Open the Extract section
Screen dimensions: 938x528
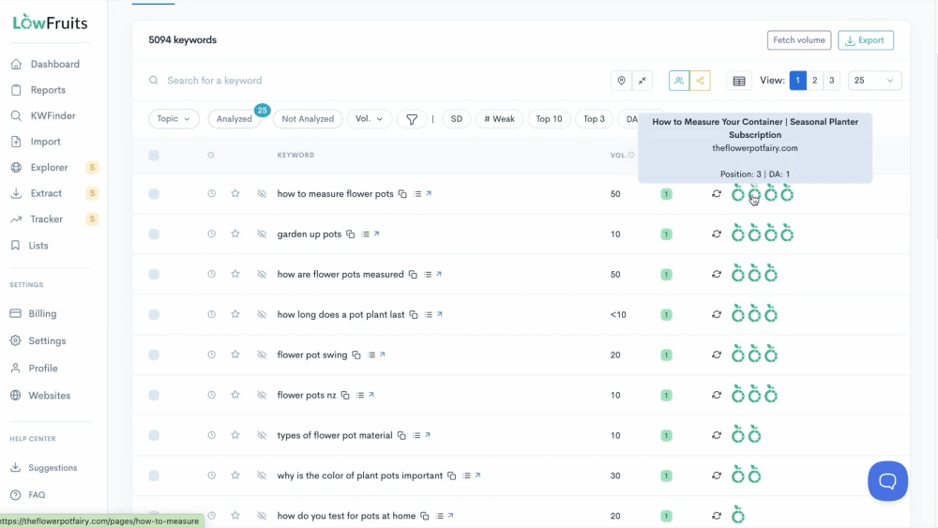point(37,193)
